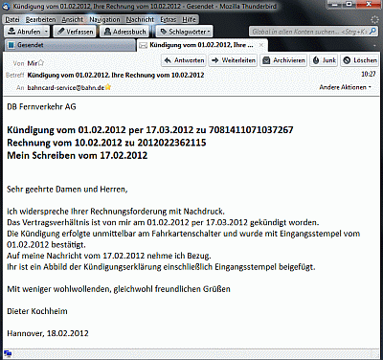Click 'Hannover, 18.02.2012' line

(x=48, y=333)
